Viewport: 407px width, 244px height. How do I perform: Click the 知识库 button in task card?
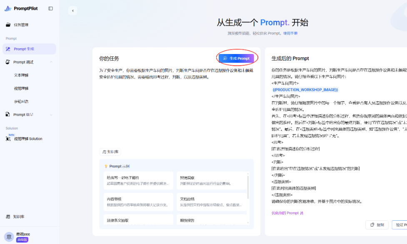[110, 152]
